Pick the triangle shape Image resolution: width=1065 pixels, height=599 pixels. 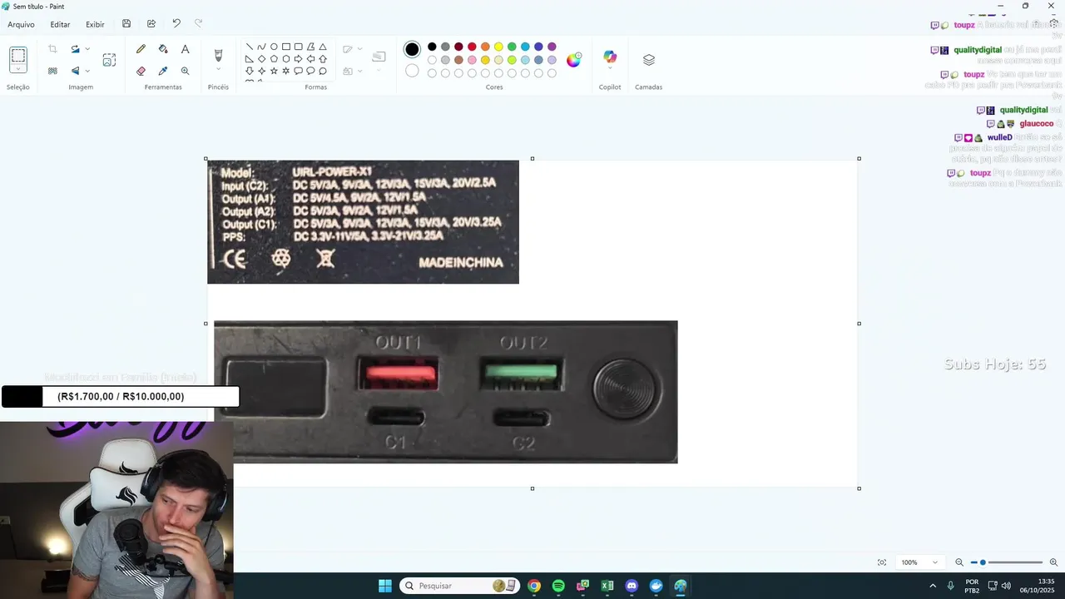tap(323, 47)
